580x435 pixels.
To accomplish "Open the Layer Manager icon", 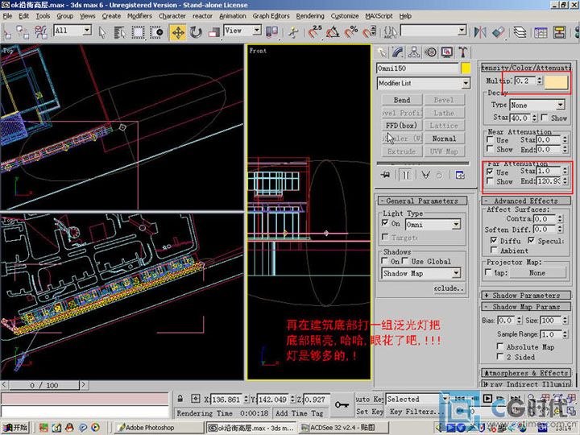I will pos(520,32).
